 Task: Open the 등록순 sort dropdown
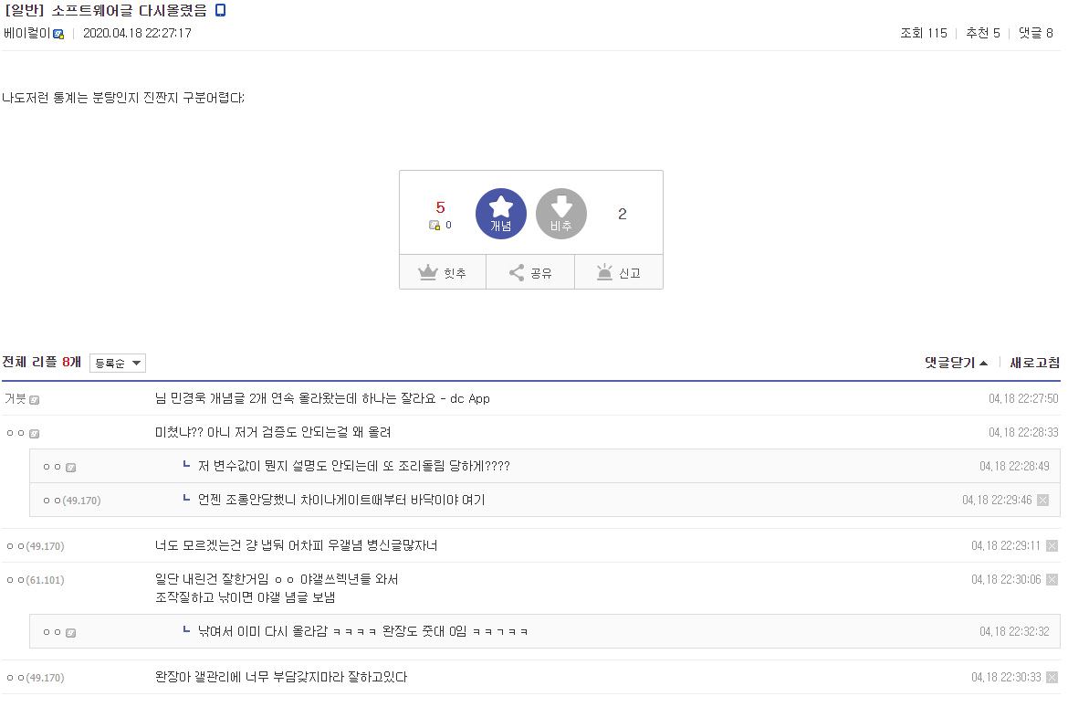coord(118,364)
